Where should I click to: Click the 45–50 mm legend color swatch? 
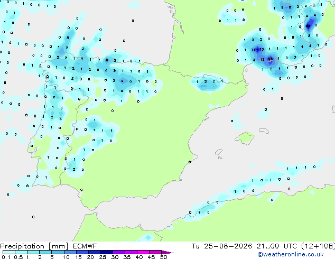point(155,252)
